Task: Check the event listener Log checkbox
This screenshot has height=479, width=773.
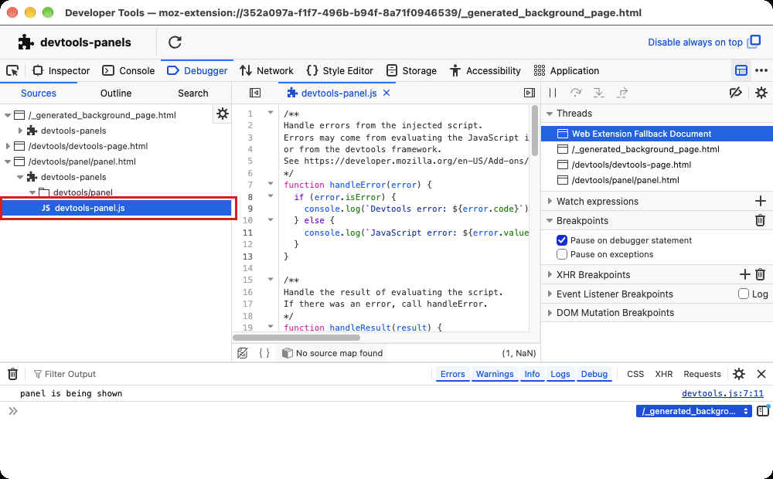Action: coord(744,294)
